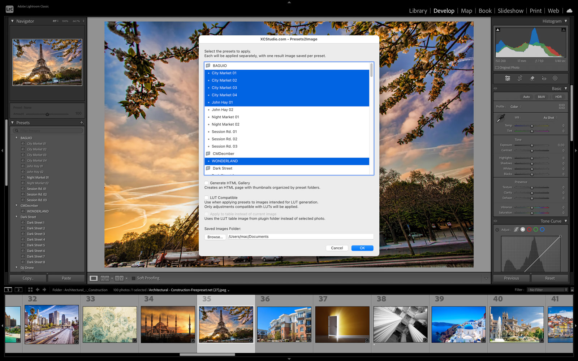The height and width of the screenshot is (361, 578).
Task: Select the Crop overlay tool icon
Action: [x=520, y=78]
